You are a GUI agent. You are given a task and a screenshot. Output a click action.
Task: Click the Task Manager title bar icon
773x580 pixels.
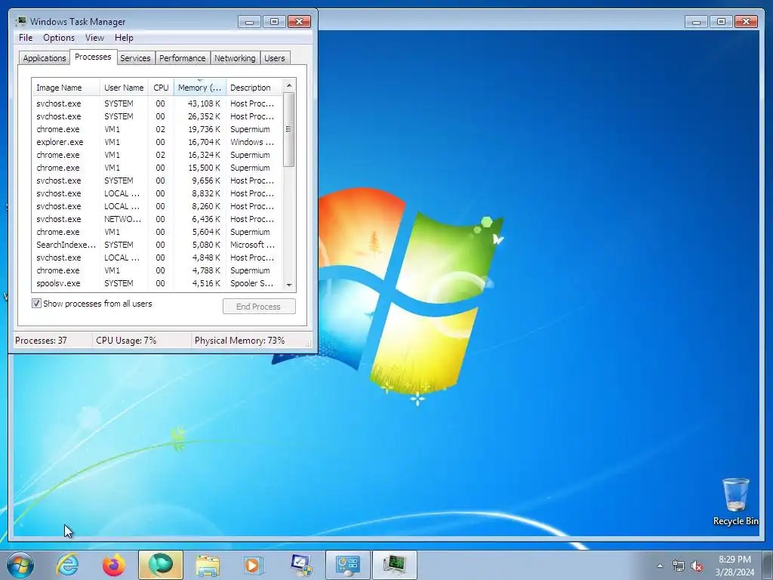20,21
